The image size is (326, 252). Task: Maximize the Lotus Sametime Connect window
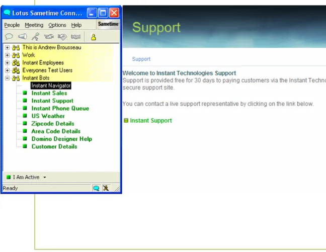coord(103,13)
